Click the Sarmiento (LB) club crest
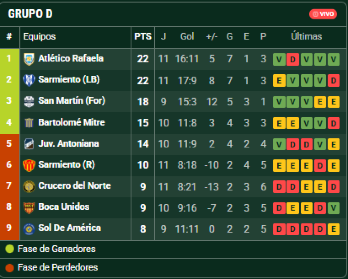 (x=29, y=80)
